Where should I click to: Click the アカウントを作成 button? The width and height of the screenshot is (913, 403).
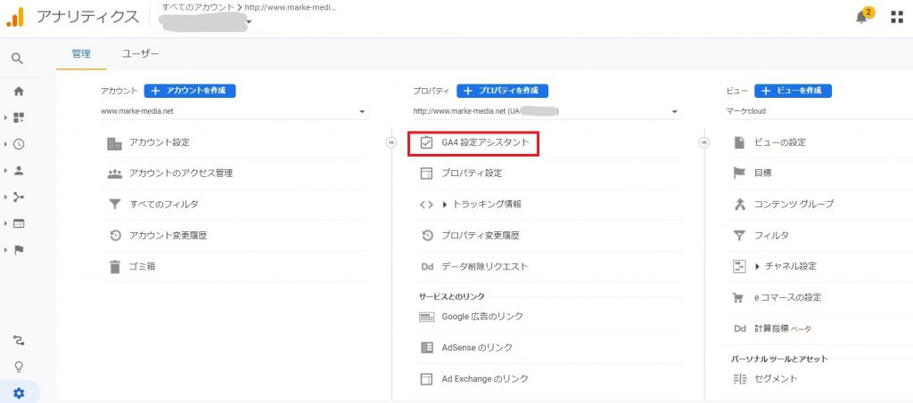pyautogui.click(x=190, y=91)
